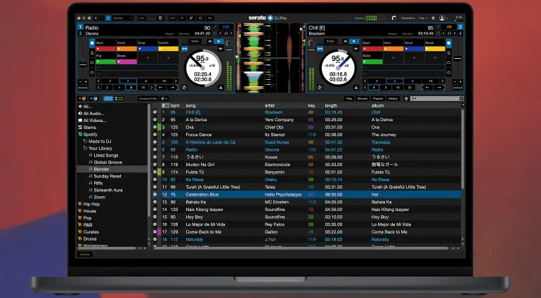Trigger the red Start cue pad on left deck
The height and width of the screenshot is (298, 541).
click(105, 49)
